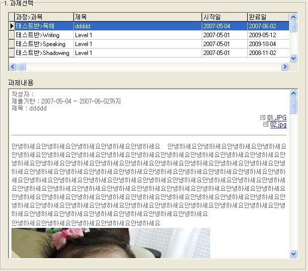Click the down arrow of the 과제내용 scrollbar
Screen dimensions: 308x271
point(293,254)
